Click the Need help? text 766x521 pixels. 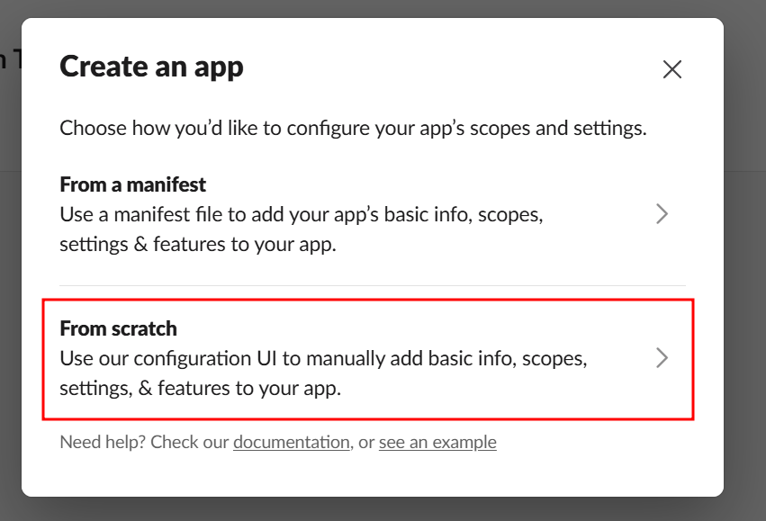tap(103, 442)
